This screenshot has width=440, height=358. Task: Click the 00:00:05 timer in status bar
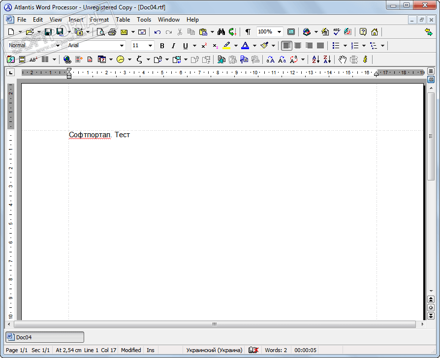pyautogui.click(x=305, y=350)
